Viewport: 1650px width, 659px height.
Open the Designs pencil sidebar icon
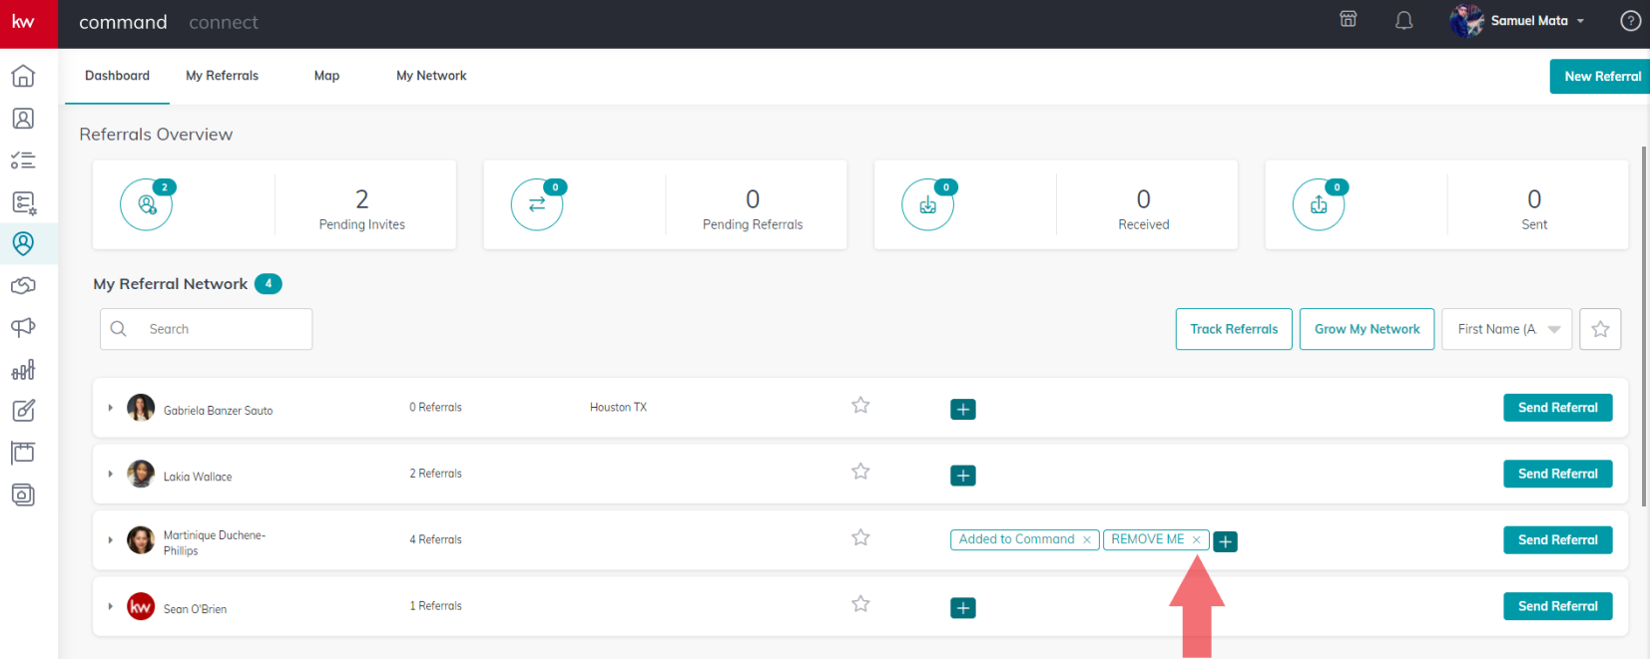[x=23, y=411]
